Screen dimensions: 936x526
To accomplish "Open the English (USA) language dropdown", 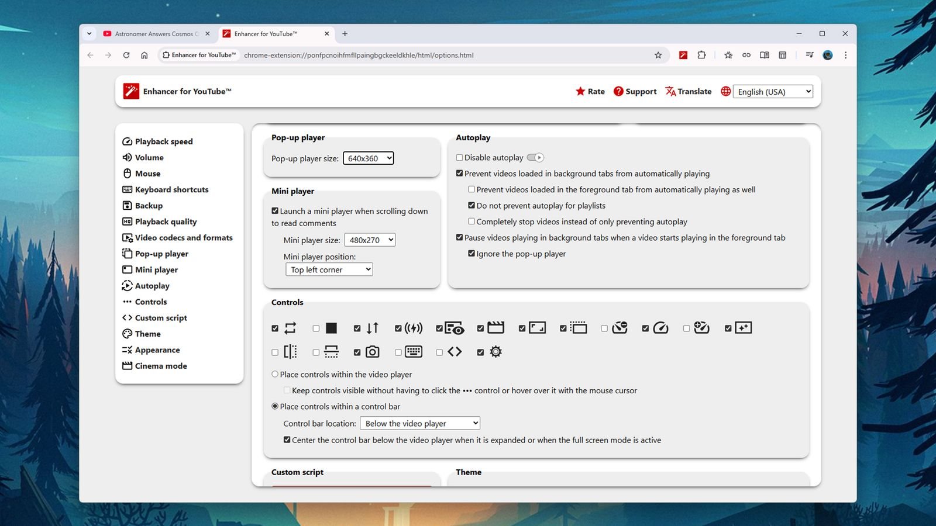I will coord(773,91).
